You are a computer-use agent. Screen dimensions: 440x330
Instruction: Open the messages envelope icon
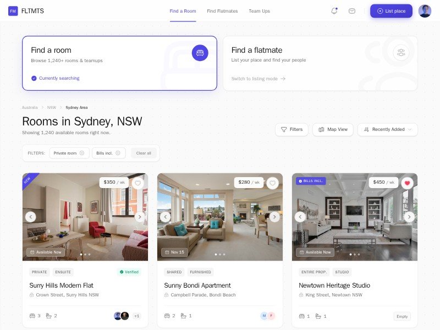point(351,11)
